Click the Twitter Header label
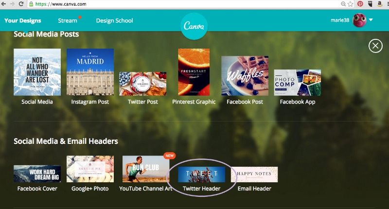389x209 pixels. click(x=201, y=189)
